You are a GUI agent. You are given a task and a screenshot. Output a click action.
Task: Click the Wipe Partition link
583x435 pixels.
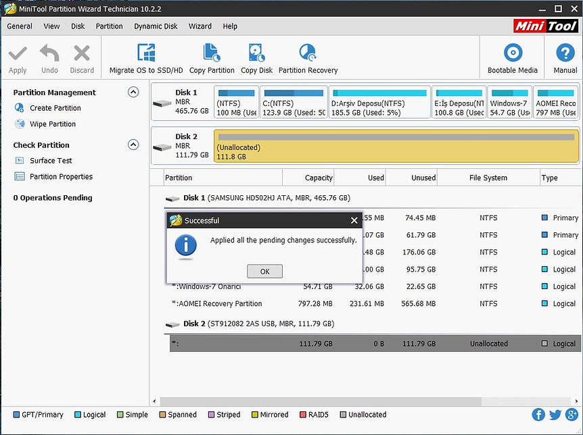[53, 124]
